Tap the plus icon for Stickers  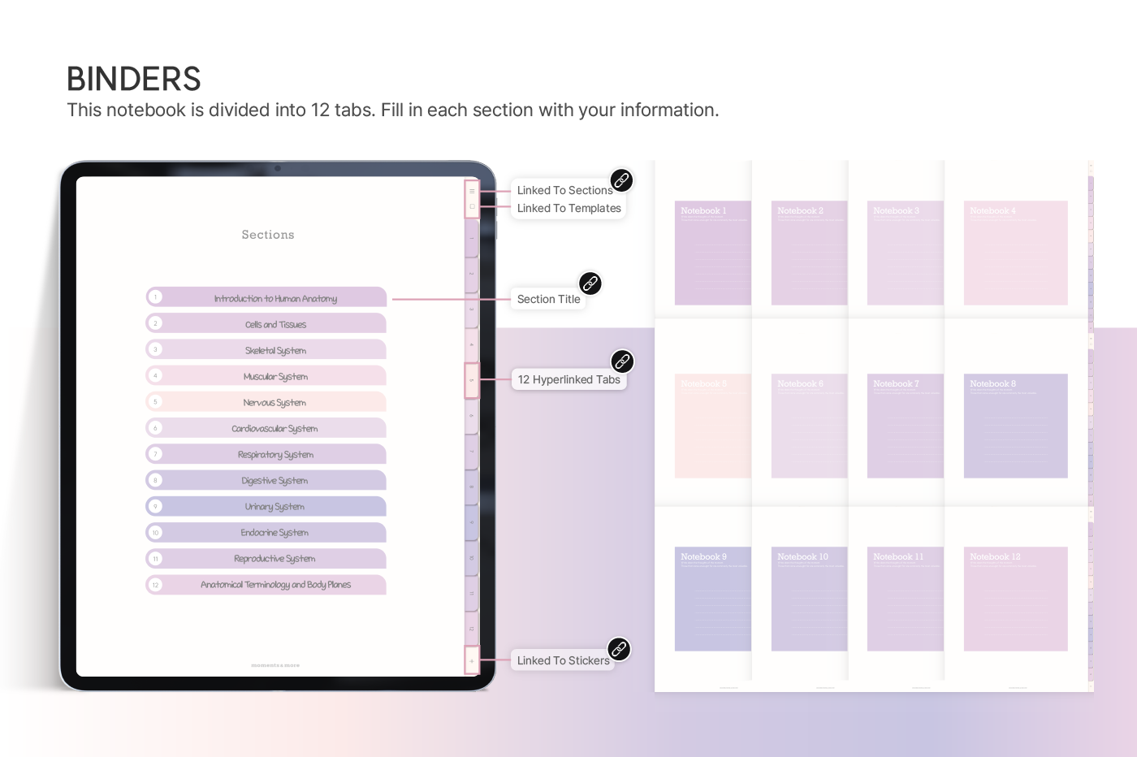pos(472,661)
